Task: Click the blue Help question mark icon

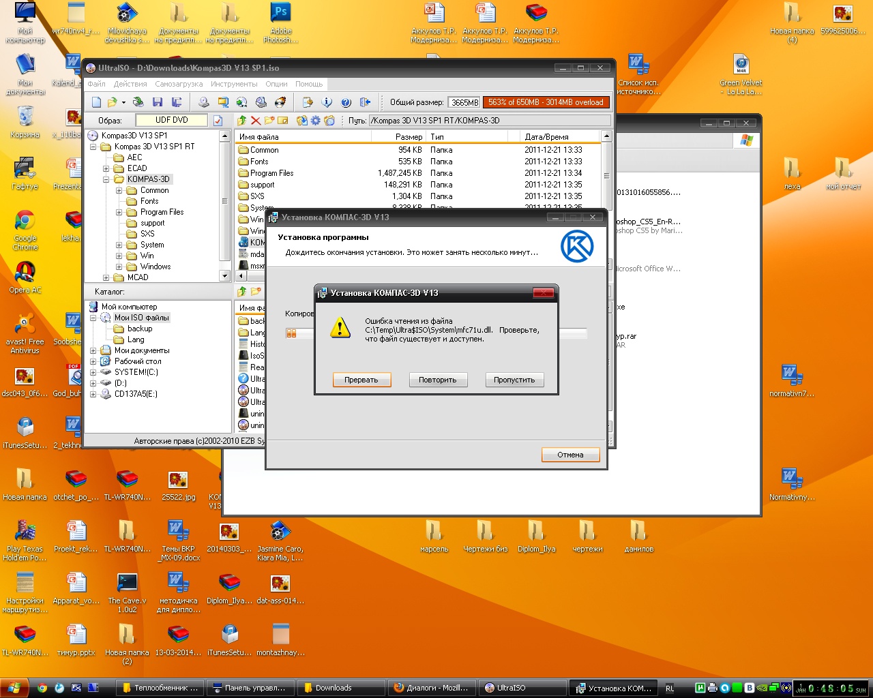Action: [346, 102]
